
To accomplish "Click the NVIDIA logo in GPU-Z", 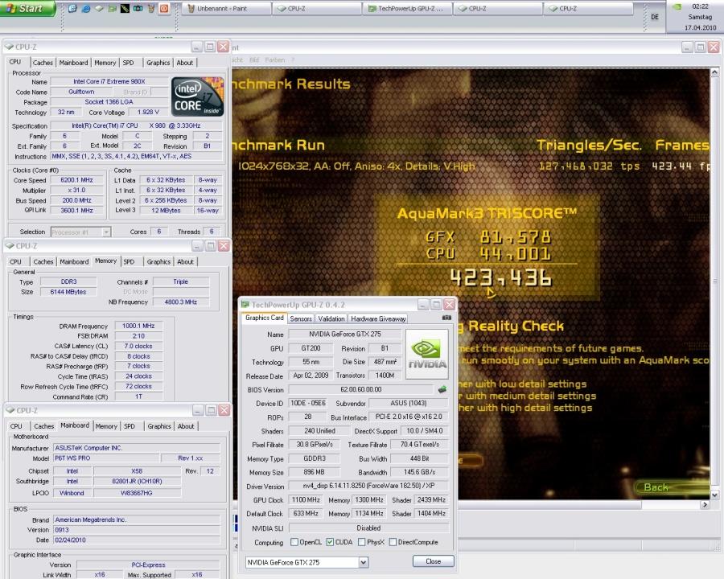I will click(426, 354).
